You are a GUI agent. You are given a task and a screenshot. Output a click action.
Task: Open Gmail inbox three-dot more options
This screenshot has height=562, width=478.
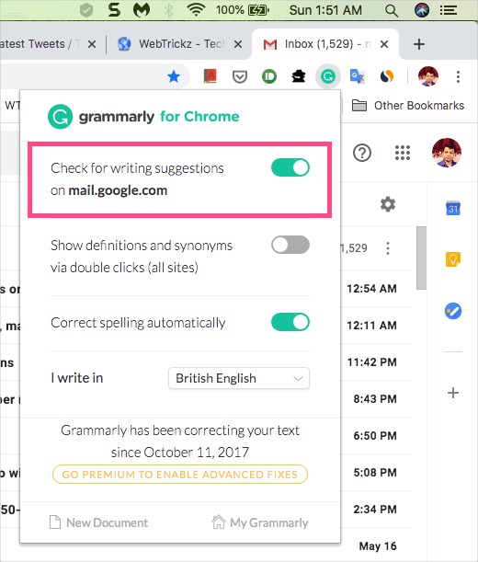click(x=388, y=248)
